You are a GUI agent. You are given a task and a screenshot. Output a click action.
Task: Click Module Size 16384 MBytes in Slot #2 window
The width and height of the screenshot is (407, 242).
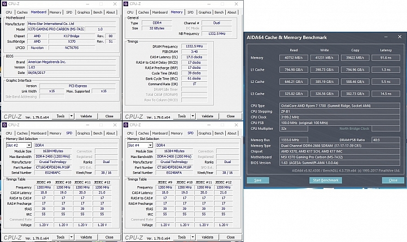[x=53, y=151]
